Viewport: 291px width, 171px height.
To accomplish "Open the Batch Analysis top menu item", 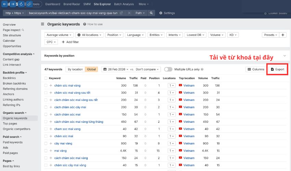I will [x=124, y=4].
